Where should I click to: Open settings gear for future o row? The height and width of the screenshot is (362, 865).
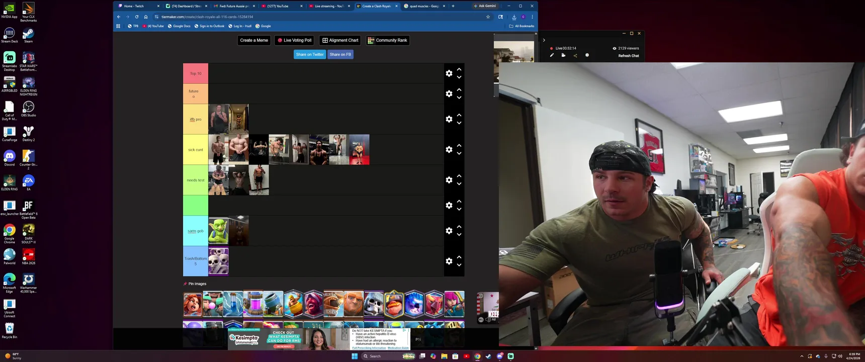tap(449, 94)
